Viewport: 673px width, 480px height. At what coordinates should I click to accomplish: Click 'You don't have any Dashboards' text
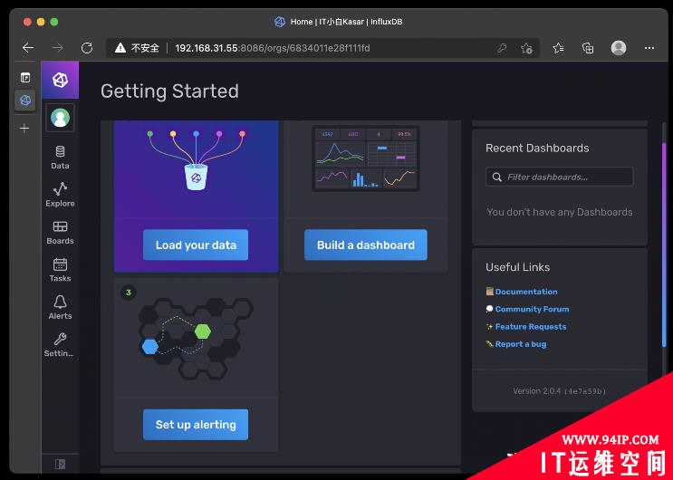click(559, 212)
